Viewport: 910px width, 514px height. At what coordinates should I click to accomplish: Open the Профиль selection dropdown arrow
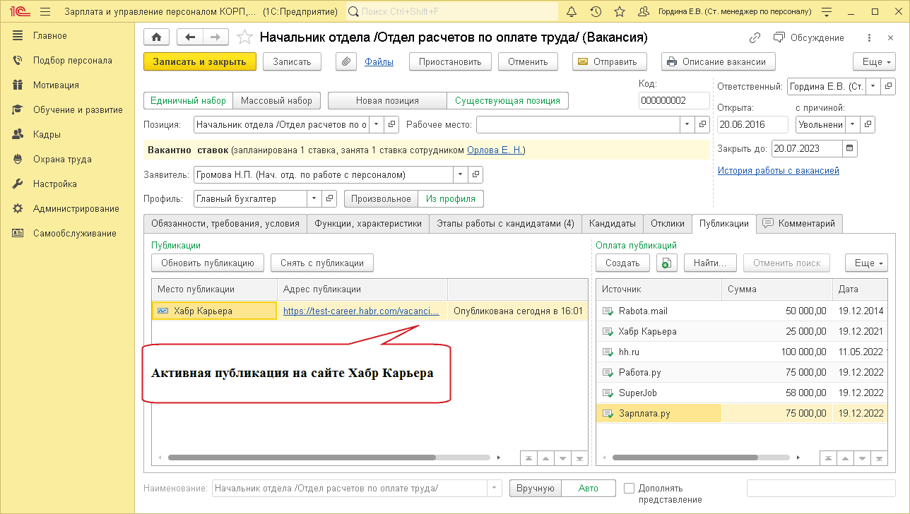click(314, 198)
